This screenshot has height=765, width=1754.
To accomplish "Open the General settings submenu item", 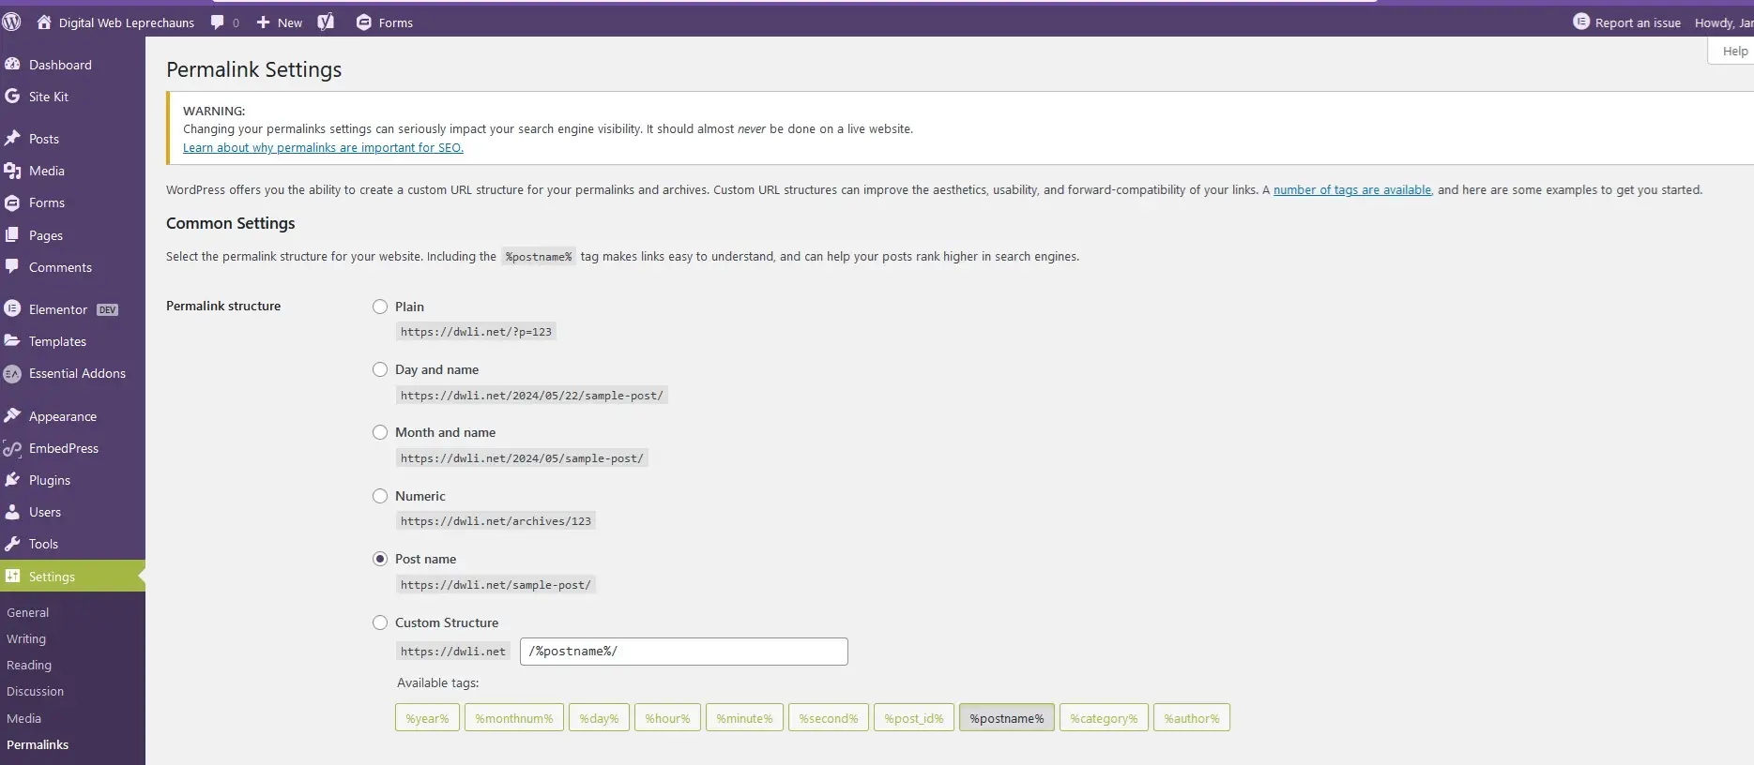I will pos(27,612).
